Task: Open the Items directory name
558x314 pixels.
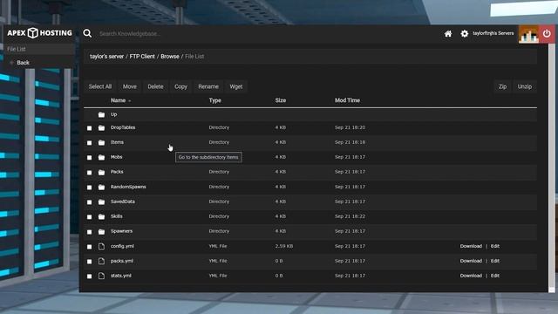Action: coord(117,142)
